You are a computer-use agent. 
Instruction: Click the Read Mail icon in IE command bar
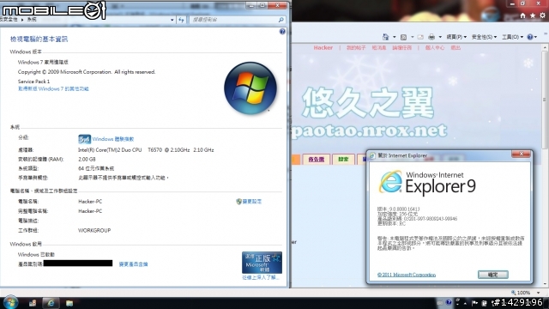pos(420,37)
